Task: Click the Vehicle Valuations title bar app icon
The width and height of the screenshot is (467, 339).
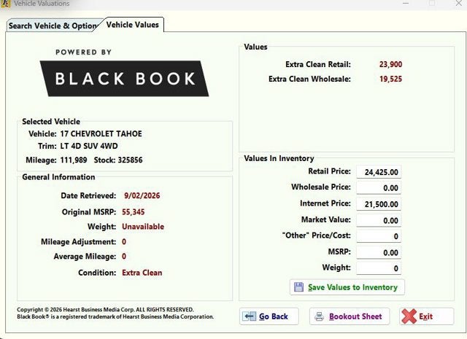Action: (x=5, y=4)
